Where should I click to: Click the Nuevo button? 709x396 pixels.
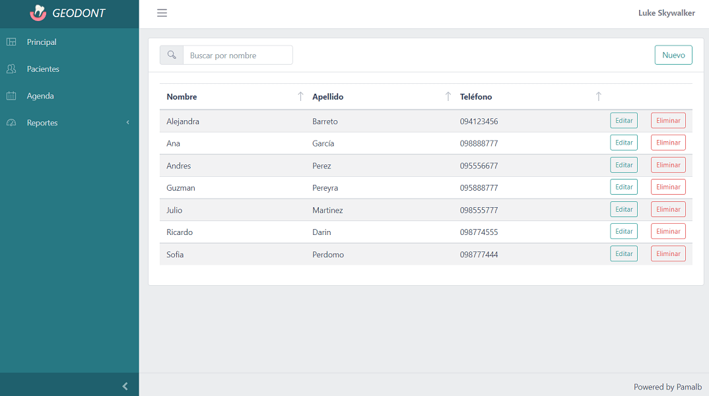point(673,55)
